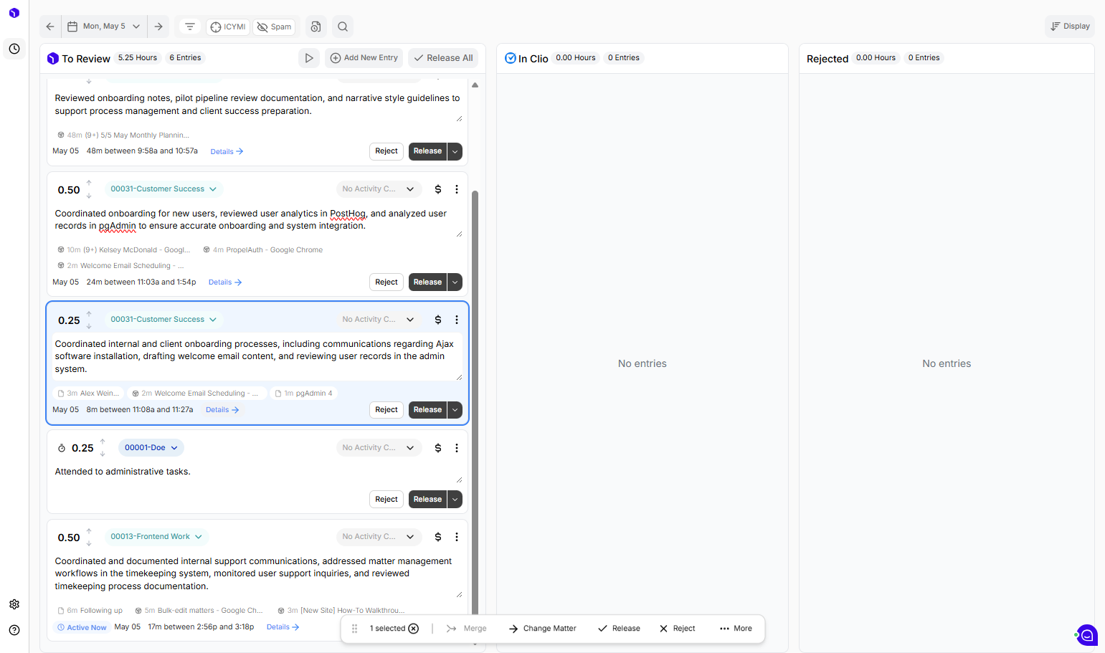Open more options on 0.50 Customer Success entry
Image resolution: width=1105 pixels, height=653 pixels.
click(457, 189)
